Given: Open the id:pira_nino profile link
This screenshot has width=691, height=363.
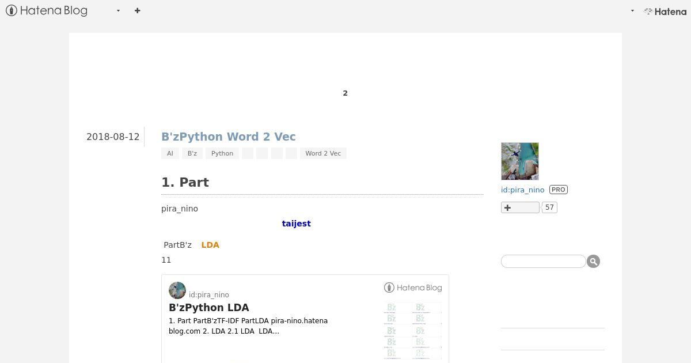Looking at the screenshot, I should coord(523,190).
